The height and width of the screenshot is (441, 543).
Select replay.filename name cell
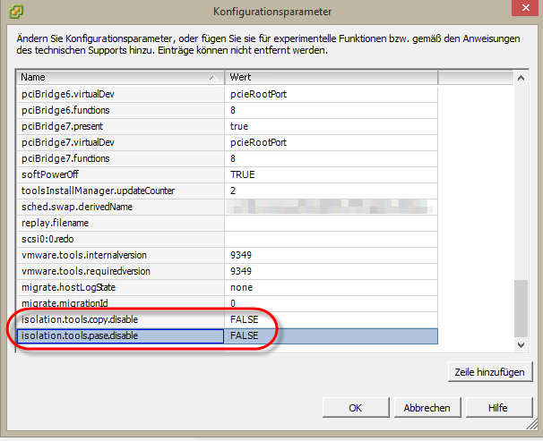click(120, 223)
